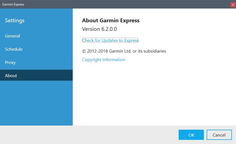Open the General settings section

pos(36,36)
